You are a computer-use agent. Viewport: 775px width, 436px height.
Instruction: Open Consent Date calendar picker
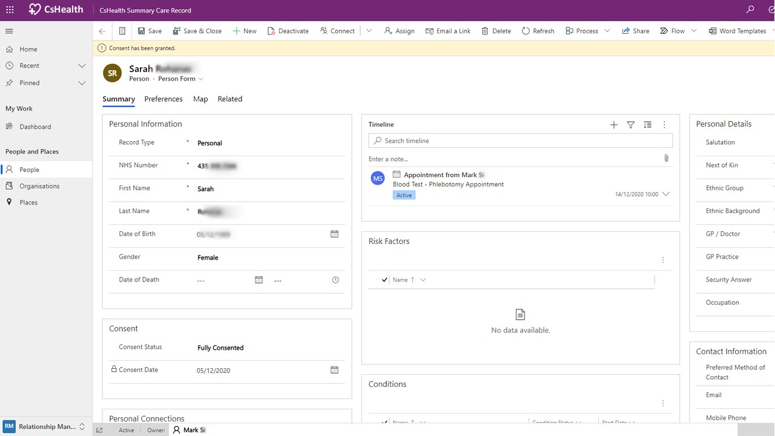(334, 370)
